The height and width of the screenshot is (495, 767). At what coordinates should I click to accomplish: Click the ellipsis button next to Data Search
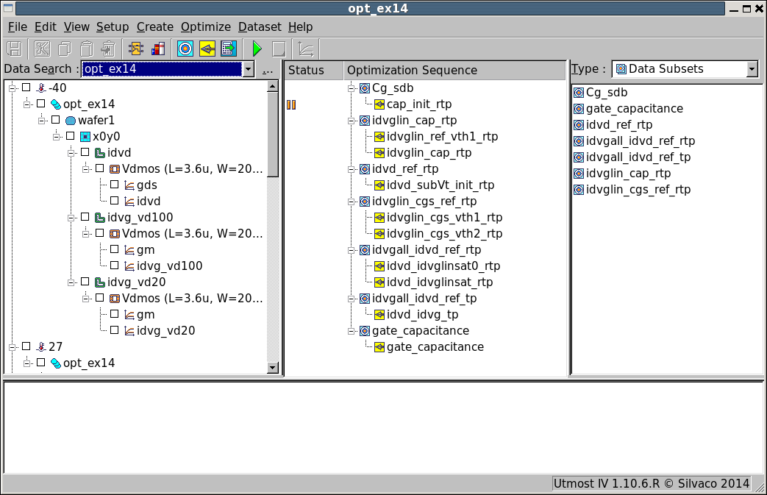pyautogui.click(x=268, y=69)
